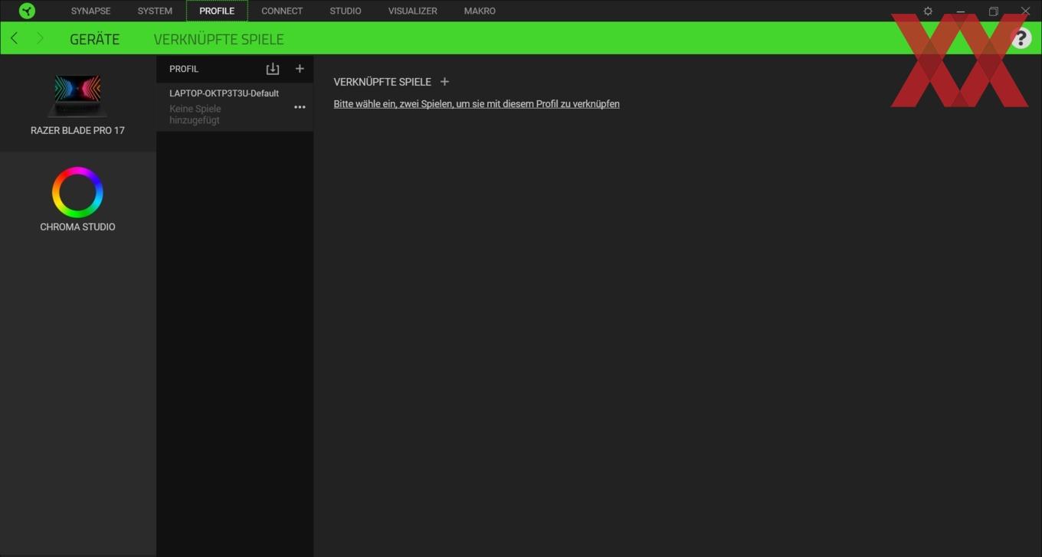Minimize the Razer Synapse window

(960, 11)
